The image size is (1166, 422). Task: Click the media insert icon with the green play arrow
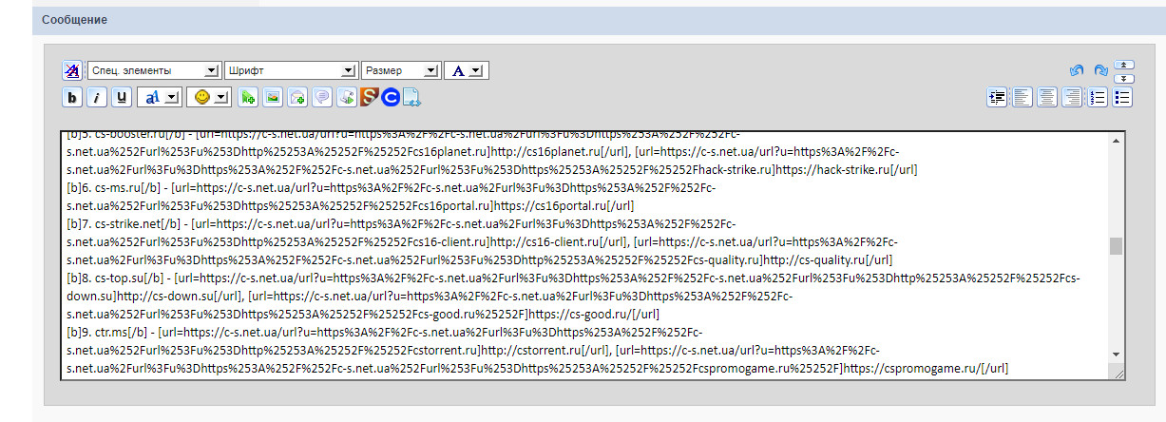pos(347,97)
